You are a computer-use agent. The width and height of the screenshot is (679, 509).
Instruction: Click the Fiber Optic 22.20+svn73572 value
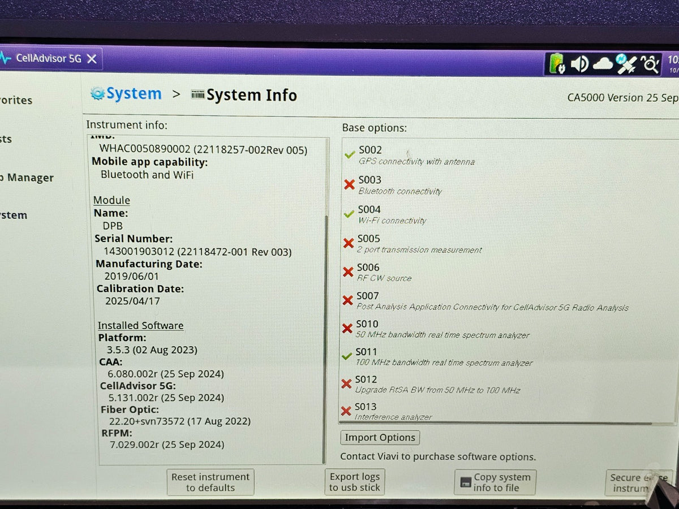(180, 421)
